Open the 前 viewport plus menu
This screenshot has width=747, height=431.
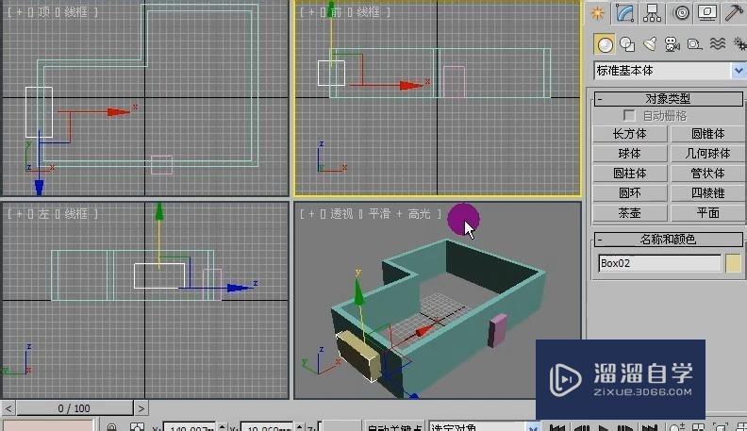[311, 12]
